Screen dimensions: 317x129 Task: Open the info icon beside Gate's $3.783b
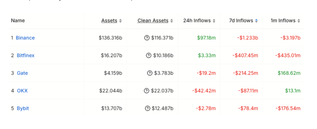pyautogui.click(x=150, y=73)
